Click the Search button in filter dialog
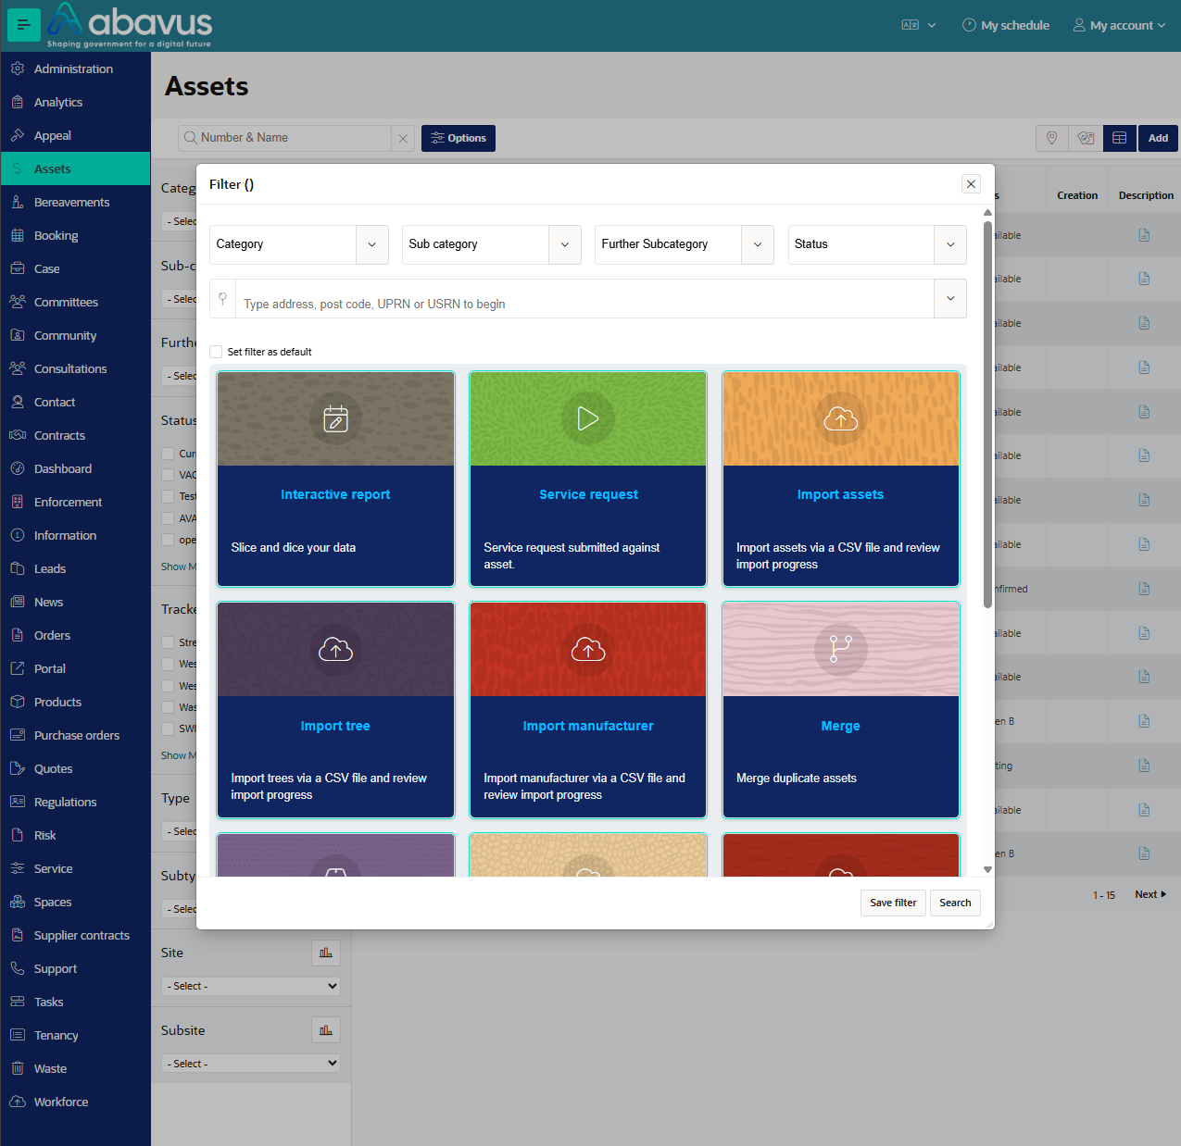This screenshot has width=1181, height=1146. click(x=955, y=903)
